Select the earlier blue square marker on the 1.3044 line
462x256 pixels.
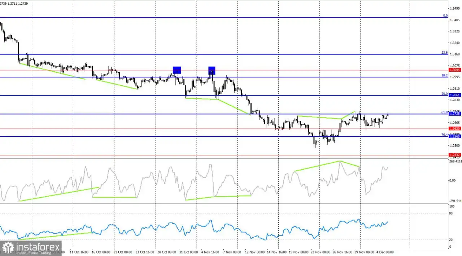[x=177, y=70]
